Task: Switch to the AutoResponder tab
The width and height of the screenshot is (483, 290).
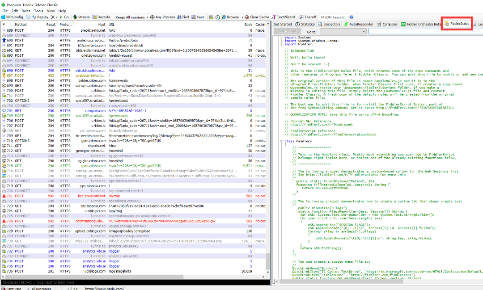Action: click(359, 24)
